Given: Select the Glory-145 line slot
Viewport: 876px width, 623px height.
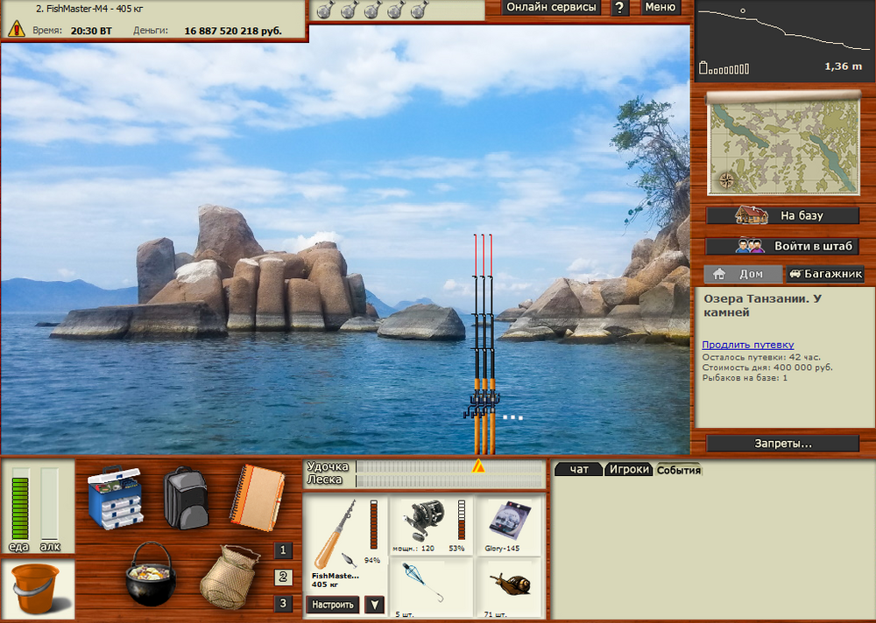Looking at the screenshot, I should click(510, 526).
